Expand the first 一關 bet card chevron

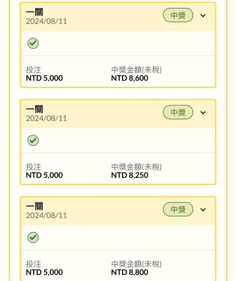click(203, 15)
